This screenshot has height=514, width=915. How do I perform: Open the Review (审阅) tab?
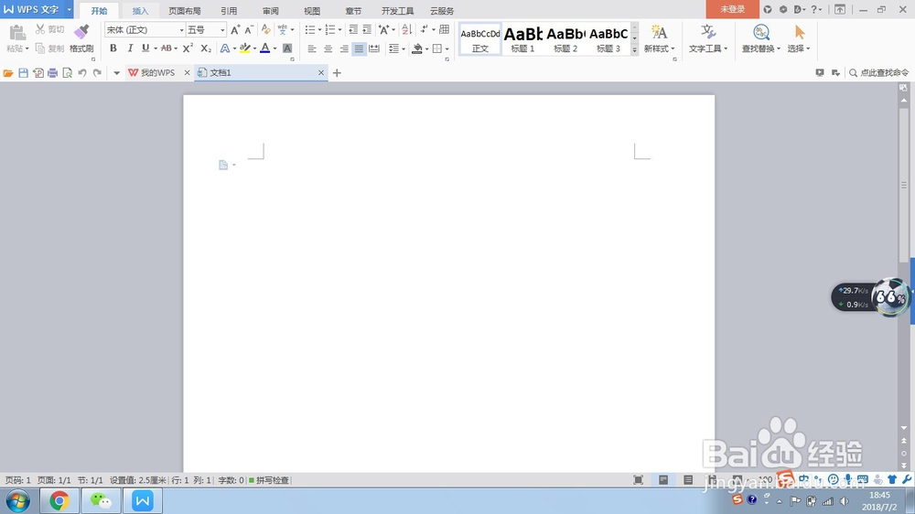[x=270, y=10]
